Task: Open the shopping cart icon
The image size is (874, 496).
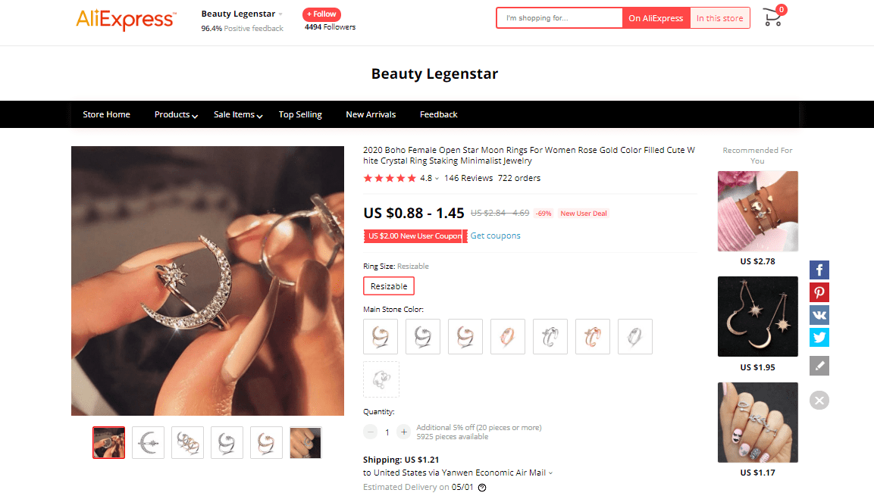Action: click(773, 17)
